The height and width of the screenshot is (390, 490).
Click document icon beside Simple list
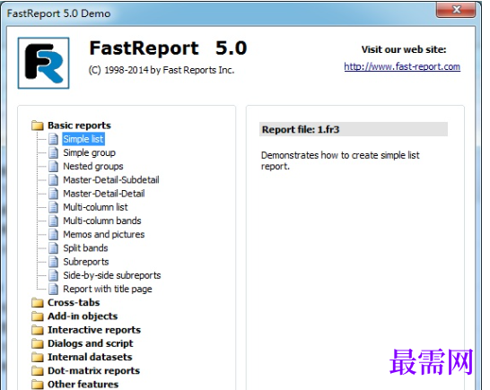[x=54, y=139]
